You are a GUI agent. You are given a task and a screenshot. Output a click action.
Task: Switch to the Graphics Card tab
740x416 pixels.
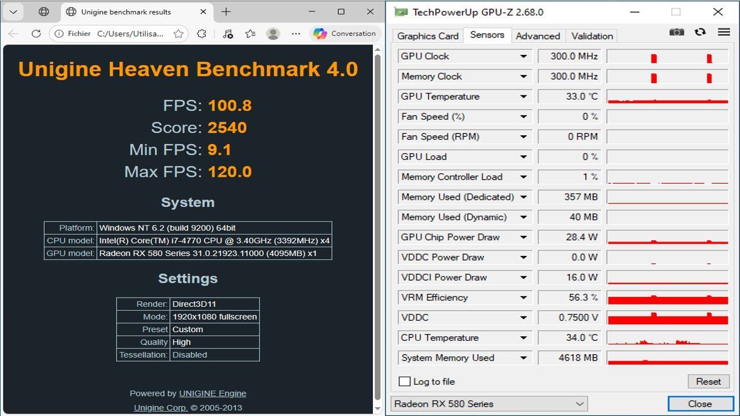coord(428,36)
